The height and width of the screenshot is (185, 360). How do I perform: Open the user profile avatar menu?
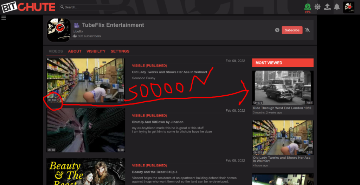pos(348,7)
